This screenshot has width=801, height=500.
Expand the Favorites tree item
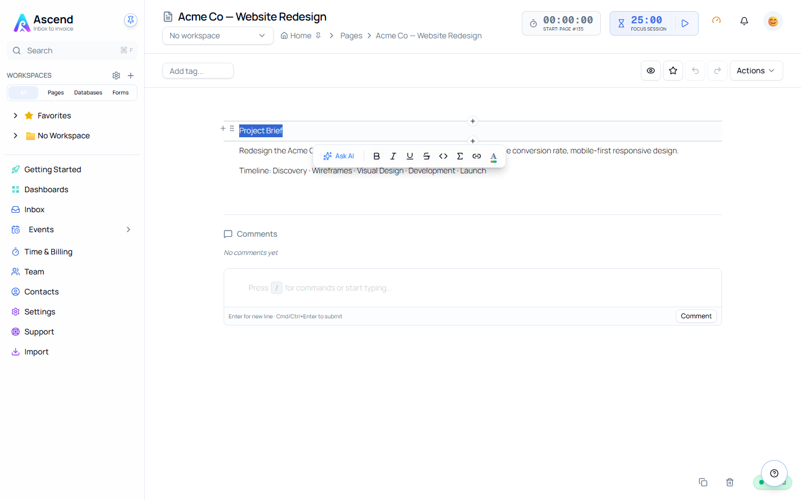tap(16, 116)
